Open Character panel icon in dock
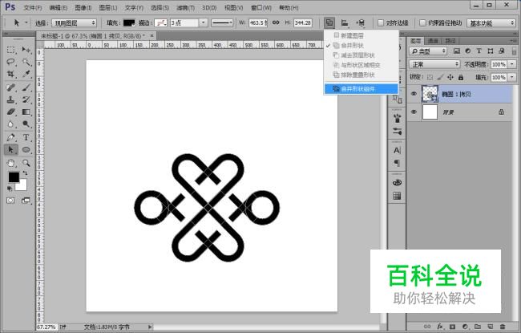Image resolution: width=521 pixels, height=333 pixels. pos(397,150)
